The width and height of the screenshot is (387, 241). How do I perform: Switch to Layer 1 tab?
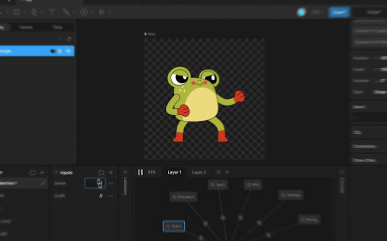(175, 172)
